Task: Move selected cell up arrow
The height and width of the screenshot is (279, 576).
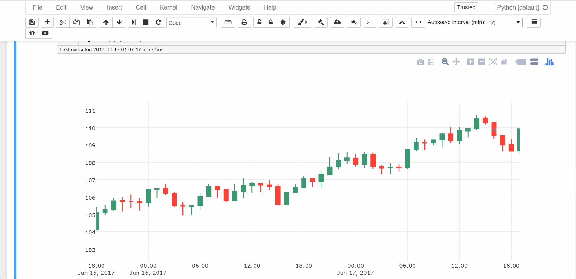Action: pyautogui.click(x=106, y=22)
